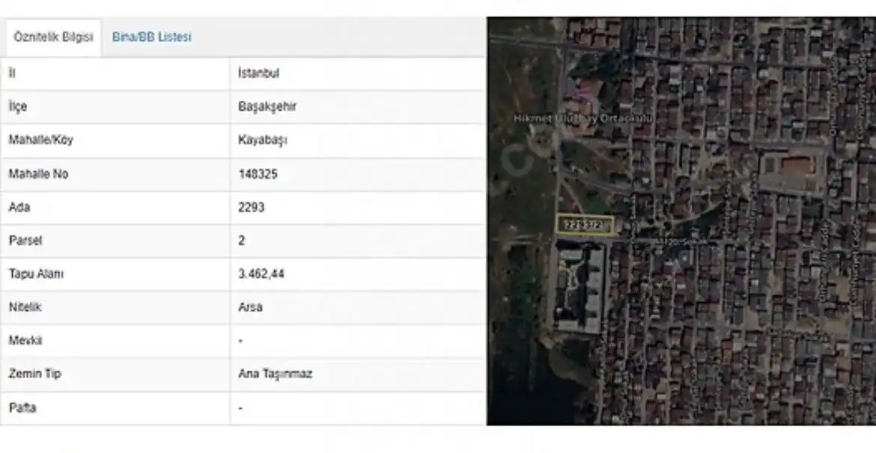The width and height of the screenshot is (876, 453).
Task: Click the Pafta row label
Action: coord(22,408)
